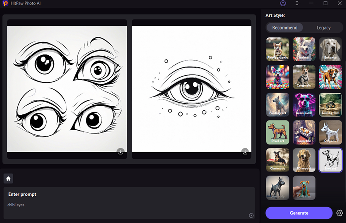Image resolution: width=346 pixels, height=223 pixels.
Task: Download the left four-eyes generated image
Action: (x=120, y=152)
